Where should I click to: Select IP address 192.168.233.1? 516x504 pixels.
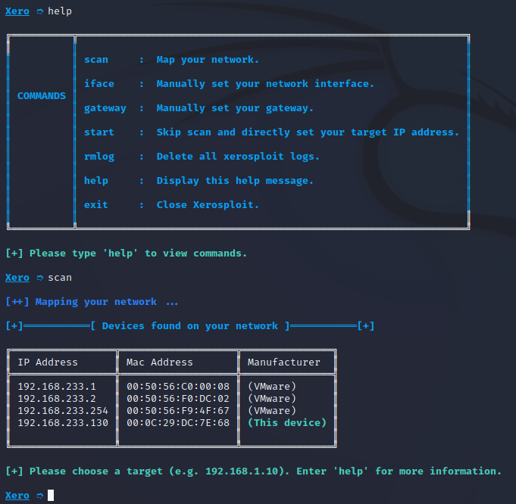coord(57,387)
